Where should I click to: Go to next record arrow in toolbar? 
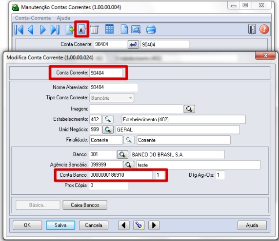click(43, 30)
